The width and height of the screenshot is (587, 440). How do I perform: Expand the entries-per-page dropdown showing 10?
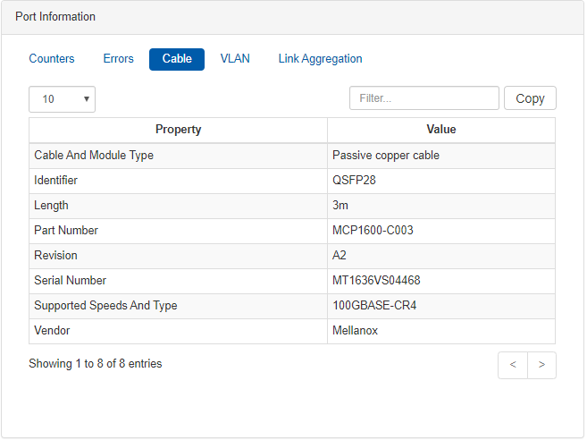point(63,99)
